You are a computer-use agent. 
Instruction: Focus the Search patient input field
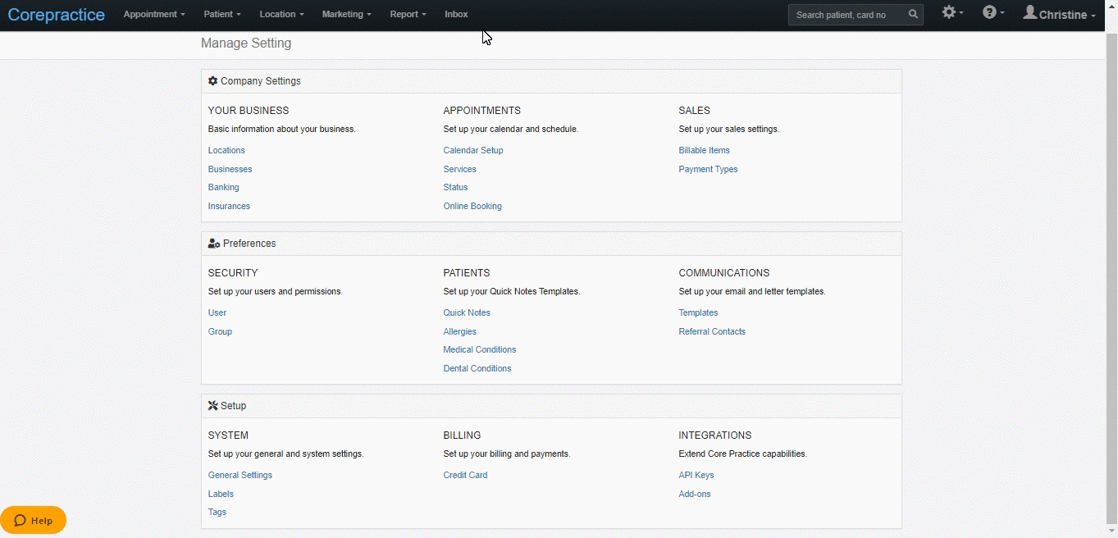coord(847,15)
